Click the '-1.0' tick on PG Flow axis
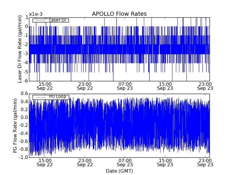Image resolution: width=233 pixels, height=175 pixels. pos(23,157)
